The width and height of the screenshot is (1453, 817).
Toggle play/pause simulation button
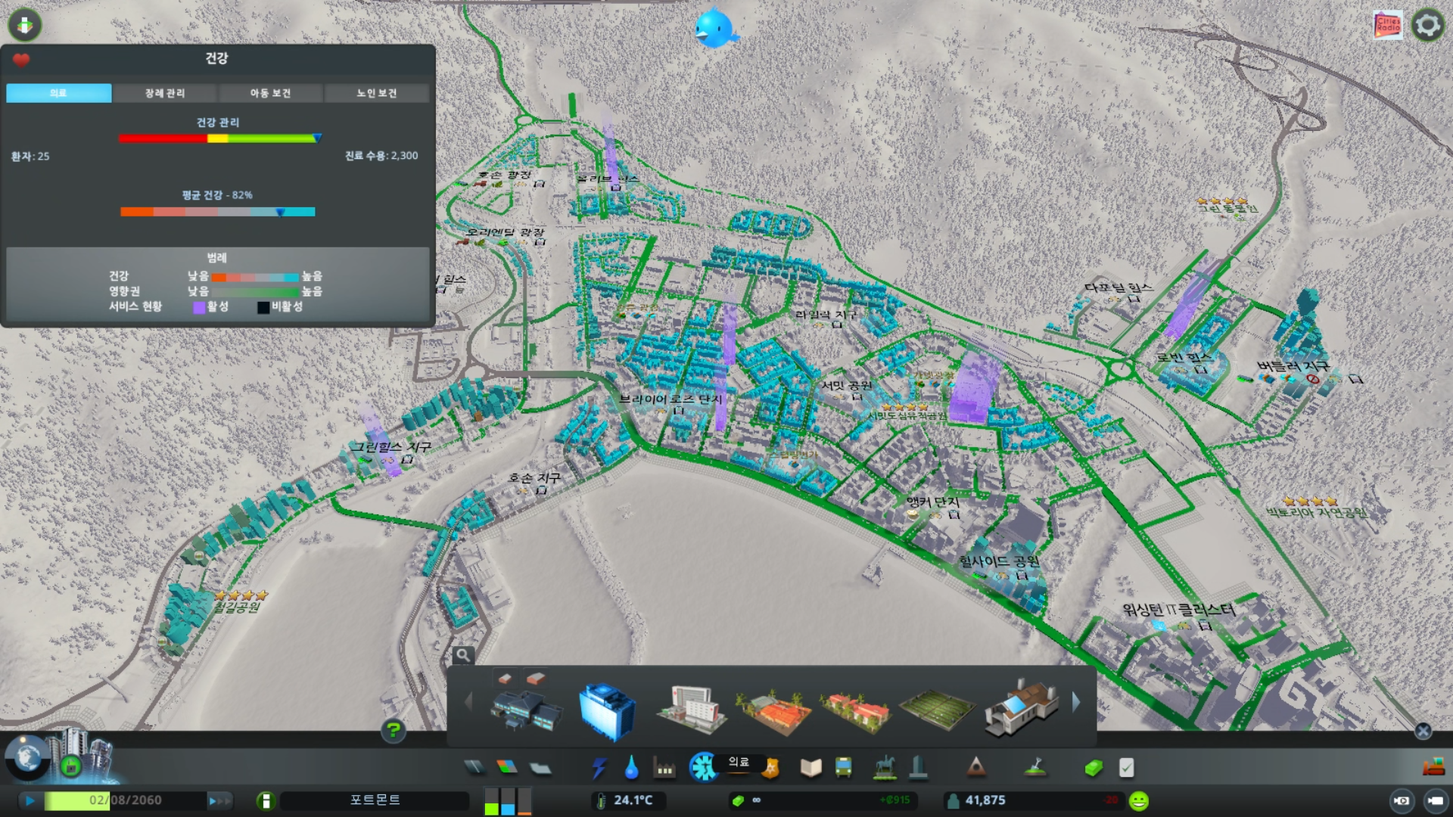(30, 800)
